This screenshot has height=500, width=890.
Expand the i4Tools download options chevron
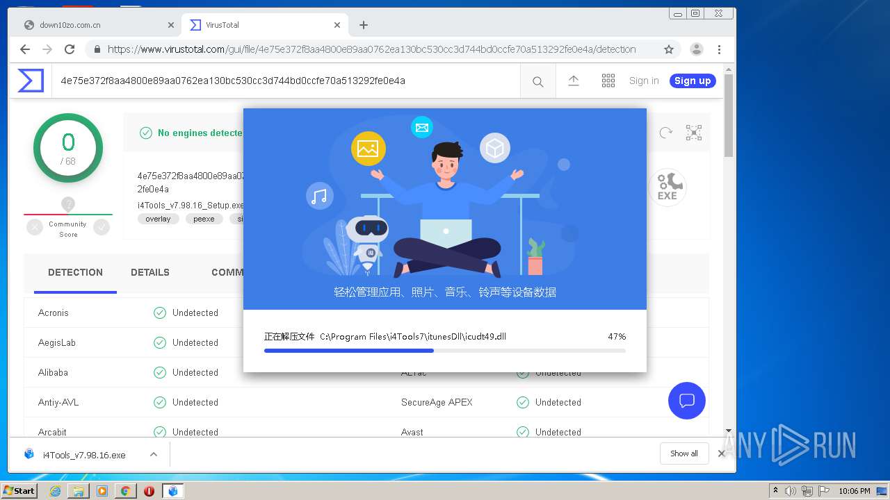click(154, 454)
